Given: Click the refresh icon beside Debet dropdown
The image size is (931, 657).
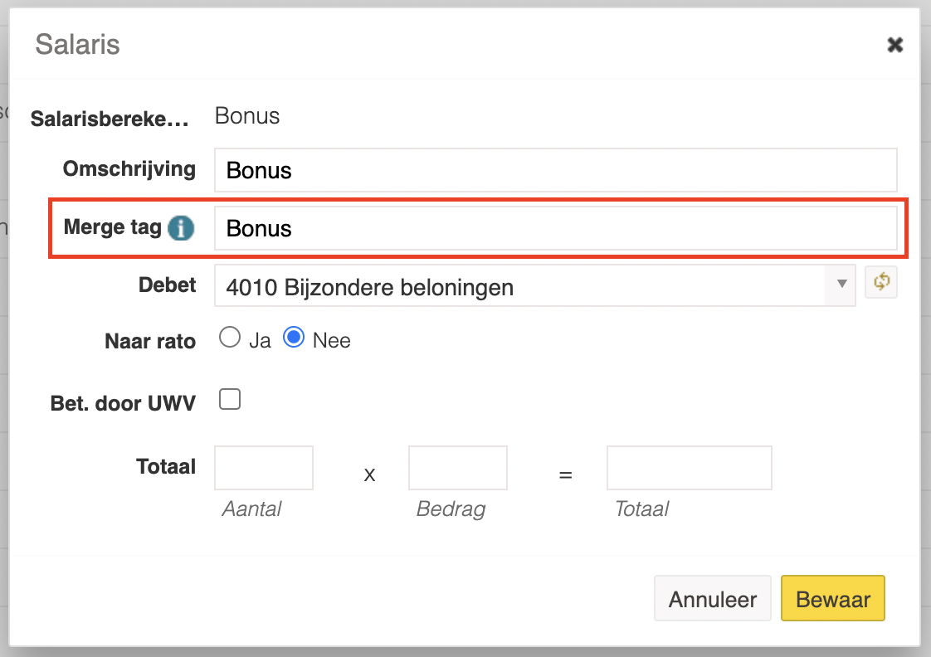Looking at the screenshot, I should (881, 282).
